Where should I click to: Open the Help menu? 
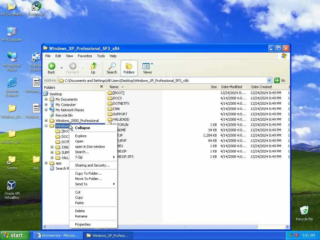point(113,56)
